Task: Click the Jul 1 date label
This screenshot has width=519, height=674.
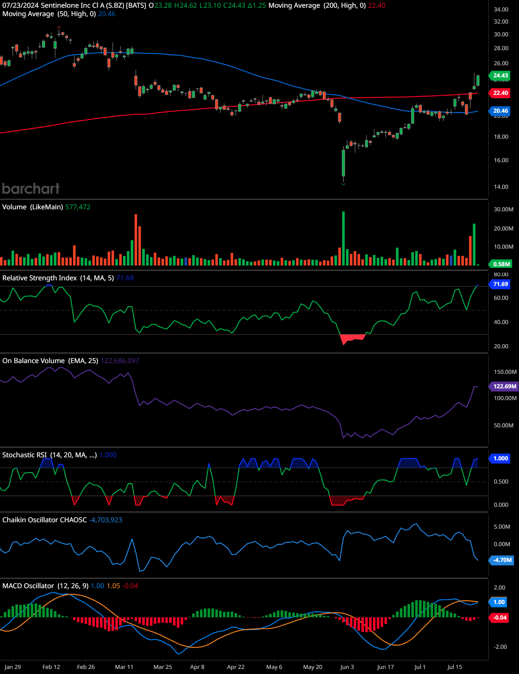Action: (420, 667)
